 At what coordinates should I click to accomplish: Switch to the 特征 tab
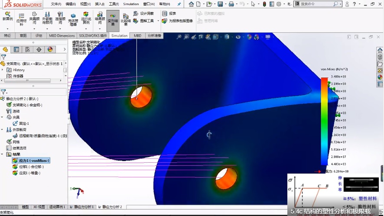click(7, 35)
